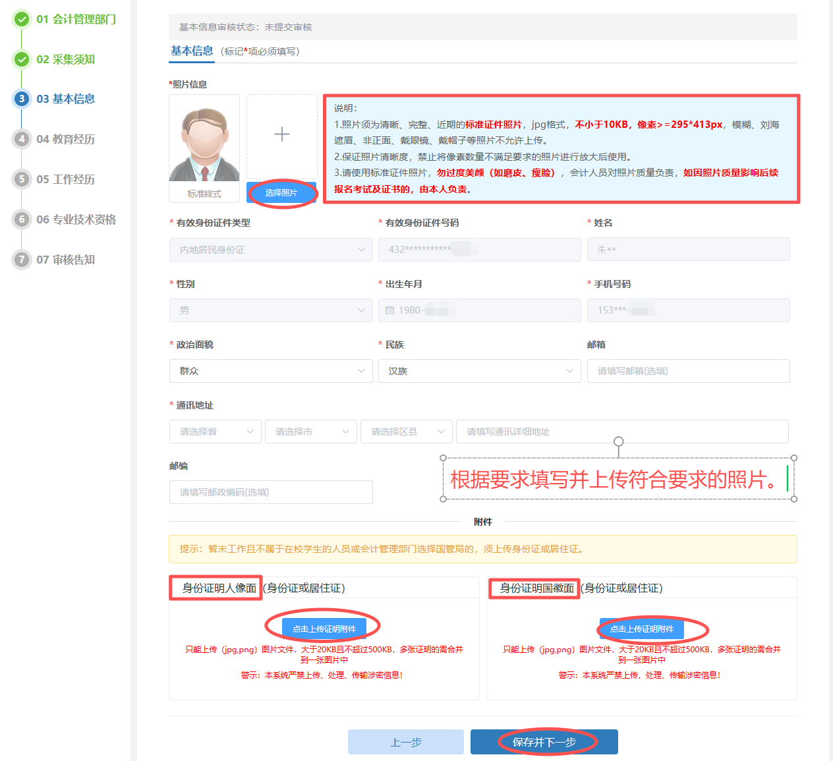This screenshot has height=761, width=833.
Task: Expand the 请选择市 city dropdown
Action: click(x=310, y=432)
